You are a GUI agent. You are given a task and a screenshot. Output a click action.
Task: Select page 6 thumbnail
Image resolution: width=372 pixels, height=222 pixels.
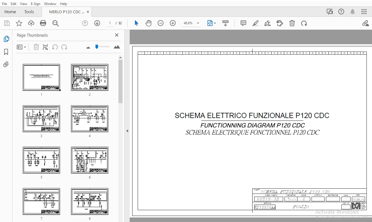pyautogui.click(x=90, y=160)
